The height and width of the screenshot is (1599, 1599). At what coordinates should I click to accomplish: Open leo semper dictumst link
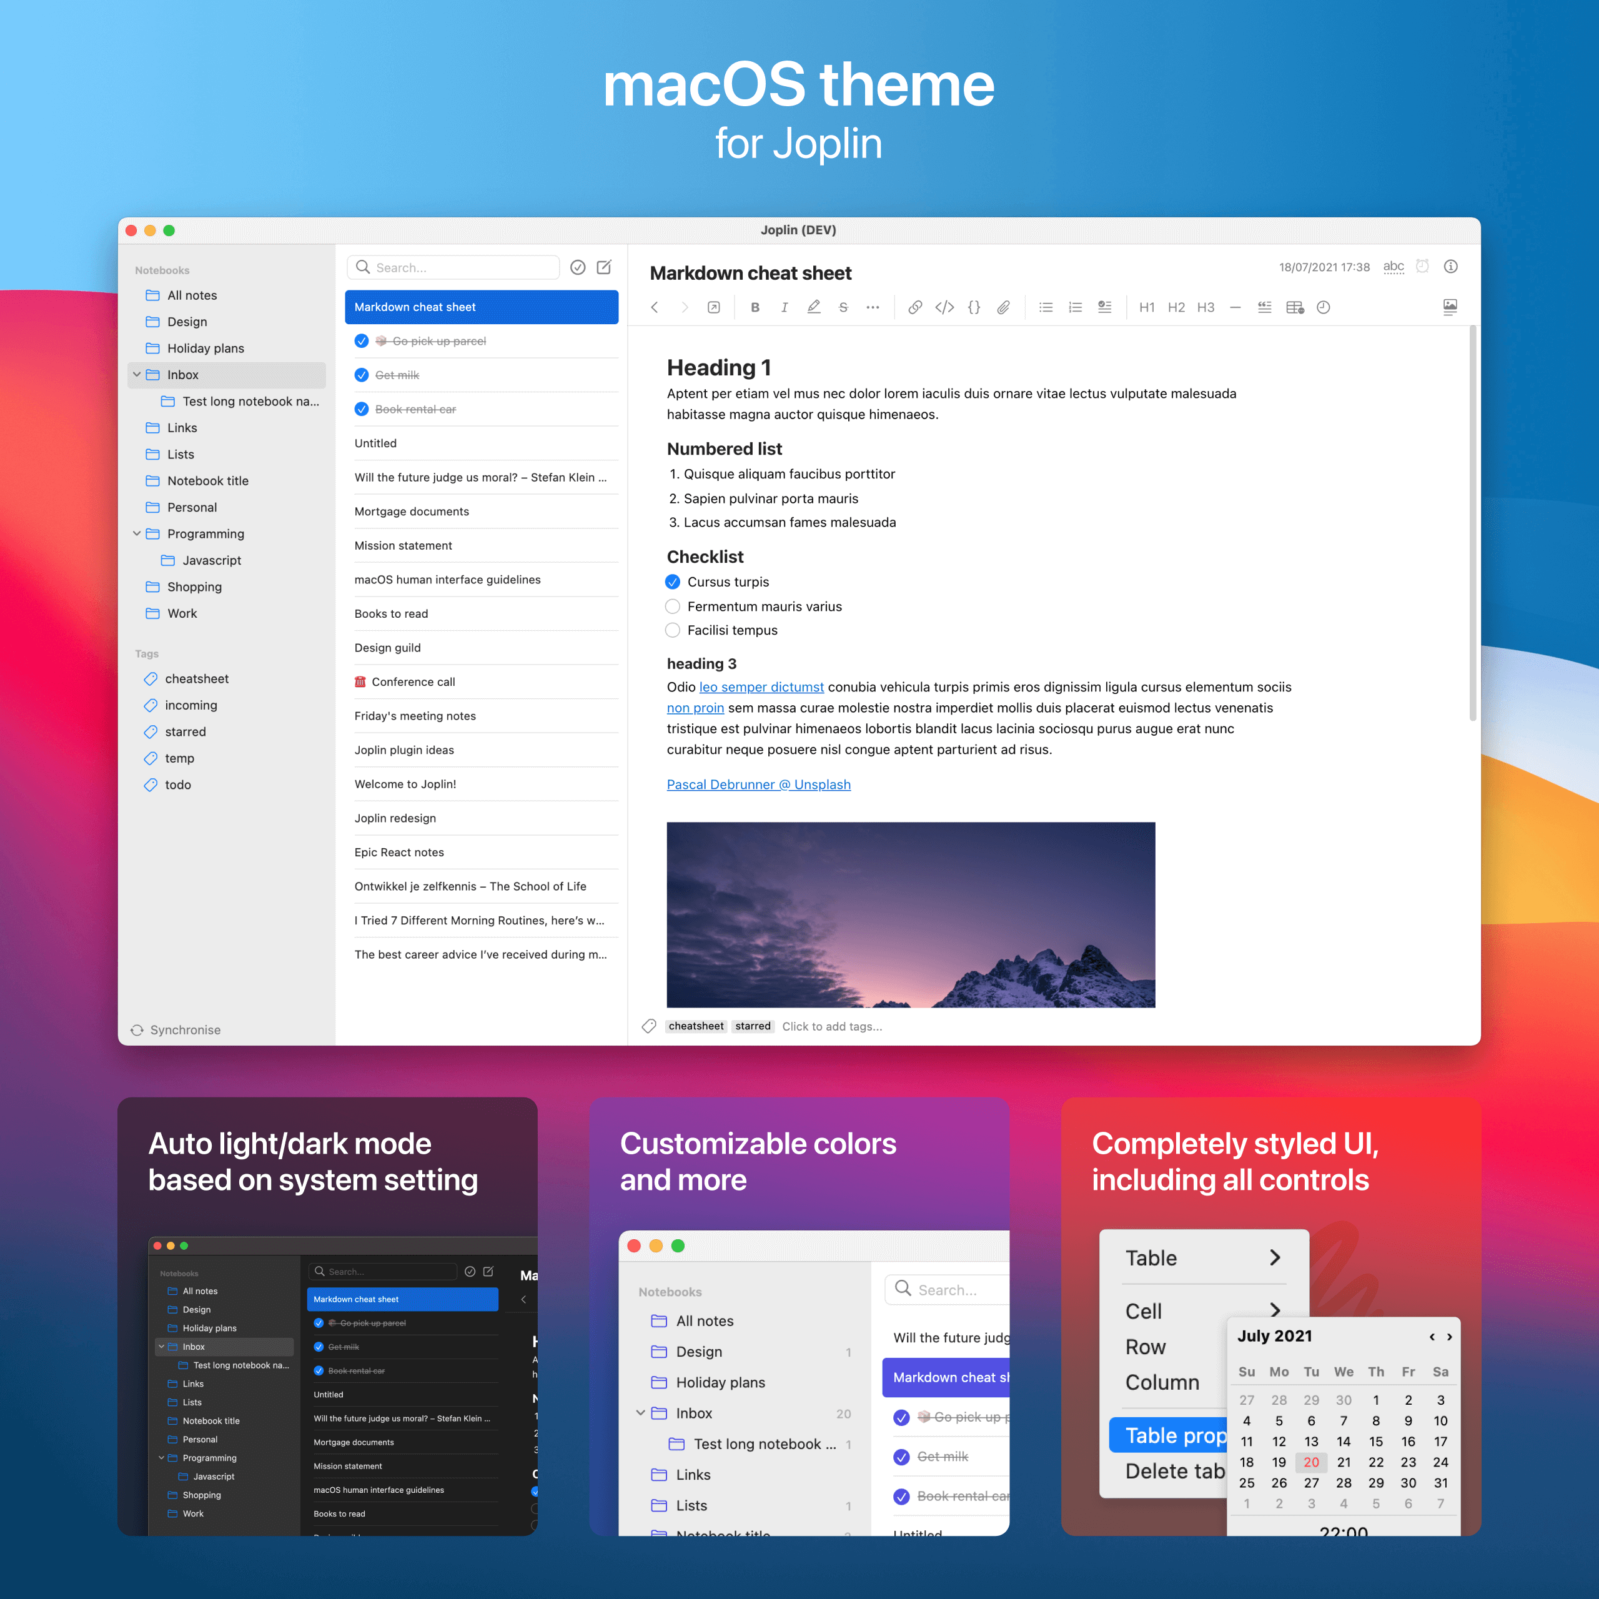click(761, 687)
